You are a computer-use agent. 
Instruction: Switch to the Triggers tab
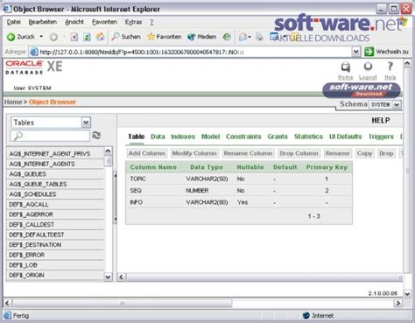pyautogui.click(x=381, y=137)
